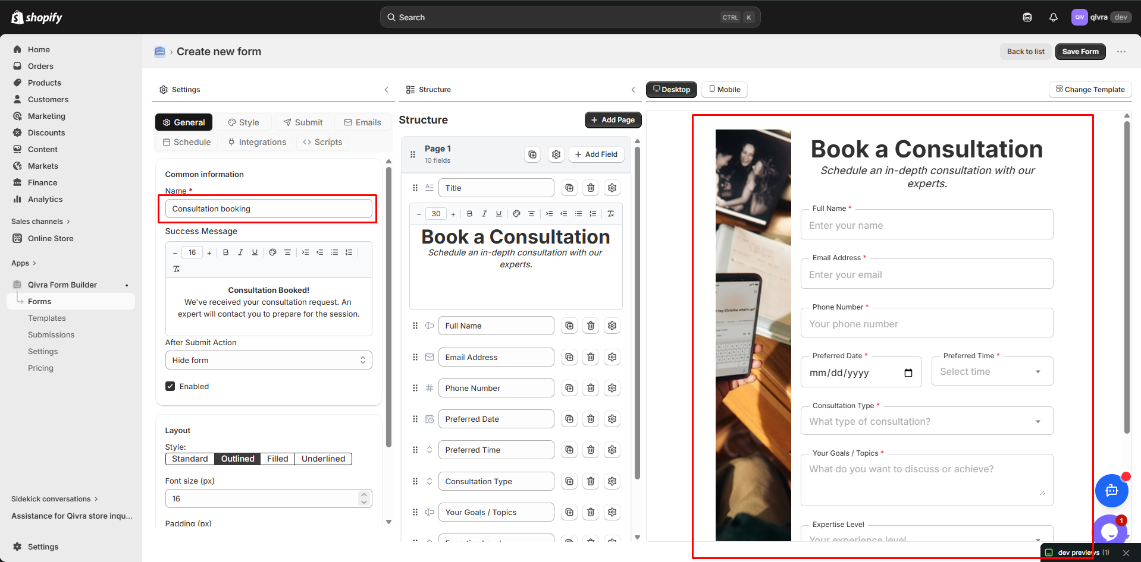Click the notification bell icon
The height and width of the screenshot is (562, 1141).
(1053, 17)
